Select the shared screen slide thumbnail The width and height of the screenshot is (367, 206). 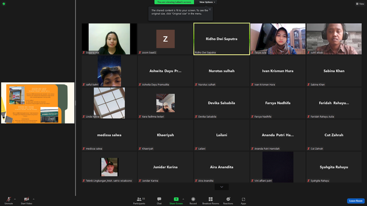[38, 103]
